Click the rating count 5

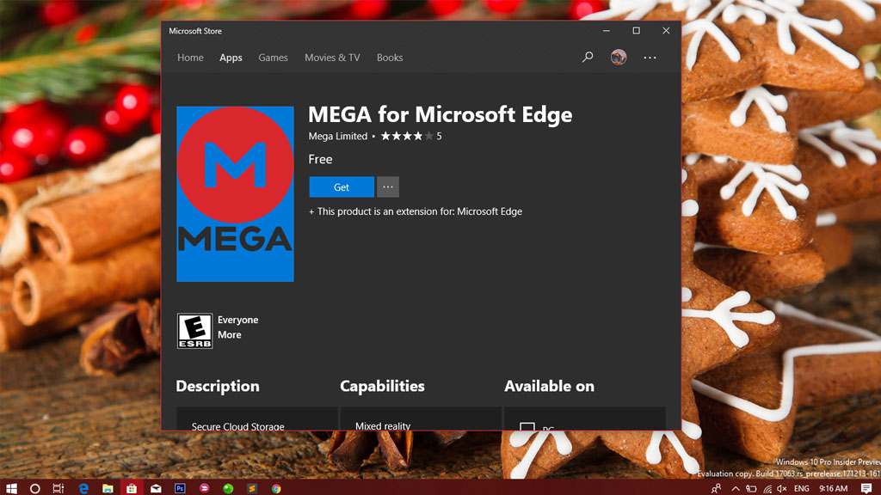point(439,137)
